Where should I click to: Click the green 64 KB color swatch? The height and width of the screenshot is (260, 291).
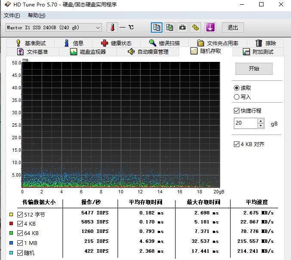(11, 233)
